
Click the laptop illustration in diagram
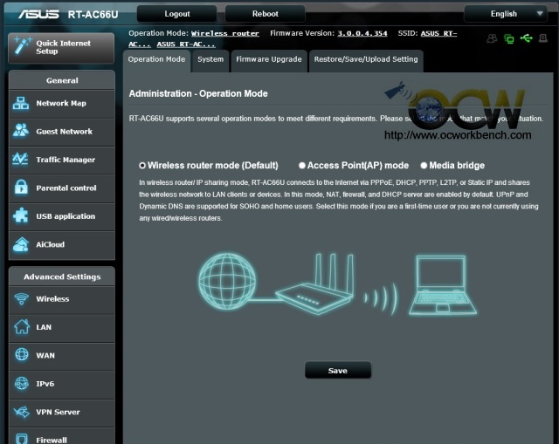443,285
